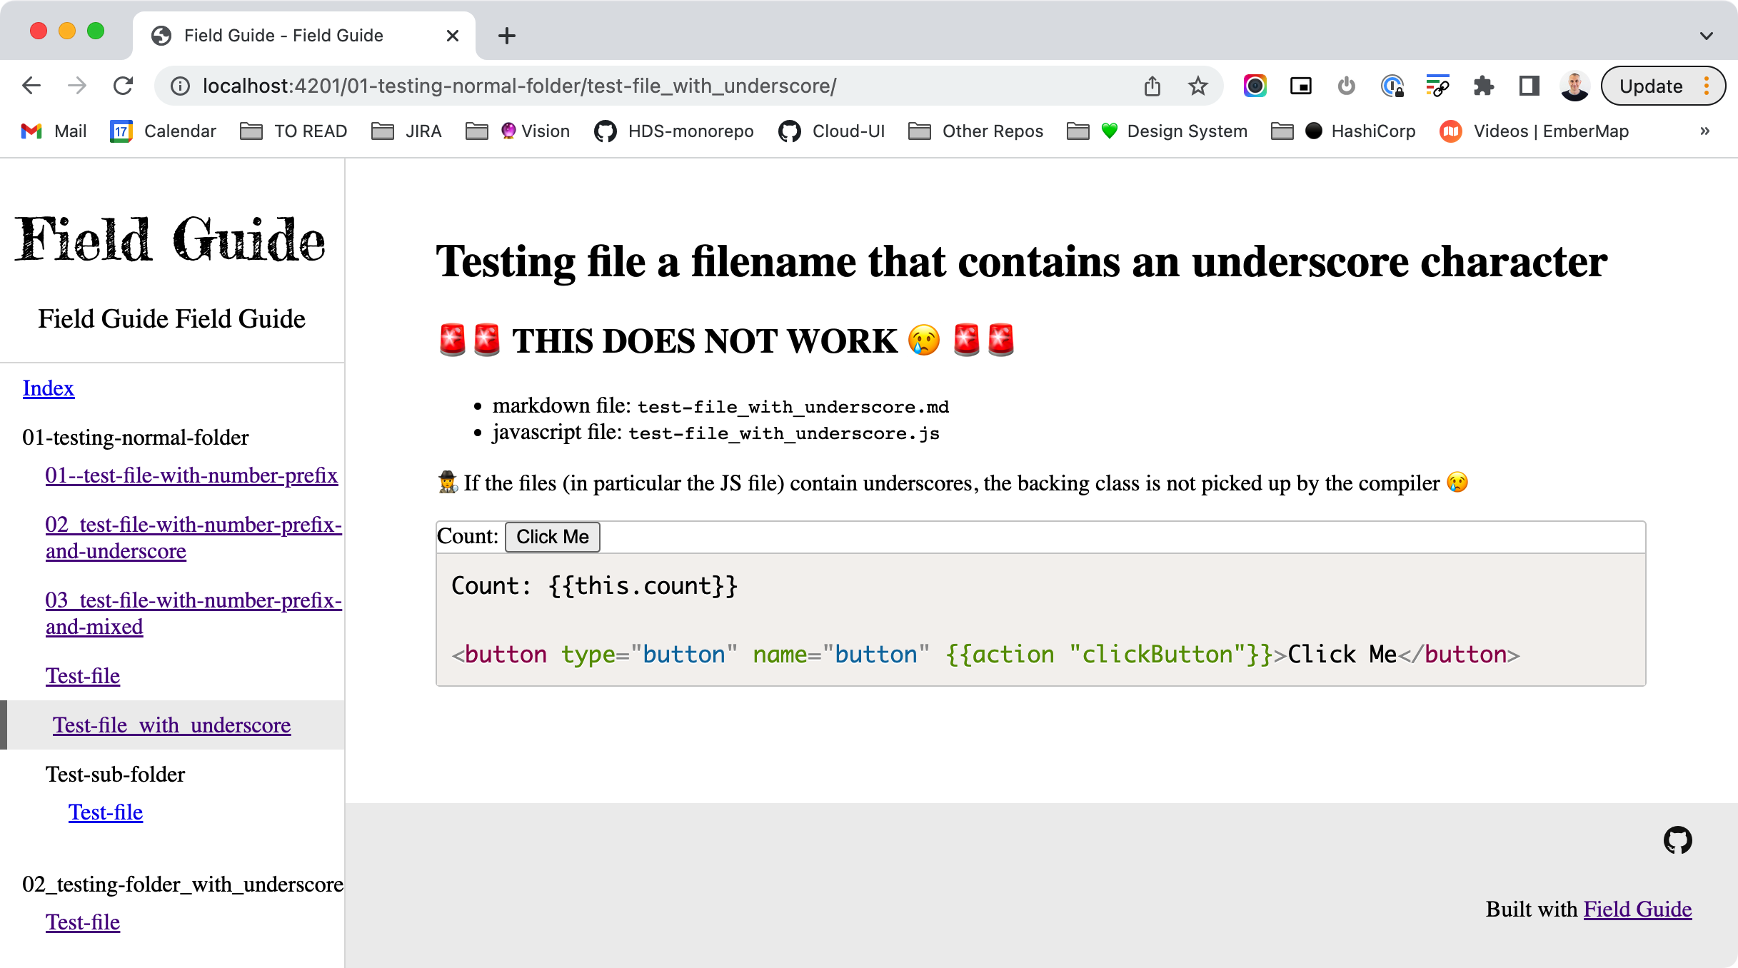Open 01--test-file-with-number-prefix link

pos(191,475)
